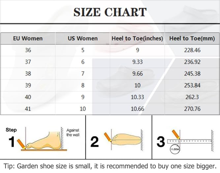Click the large step number 3

[161, 142]
